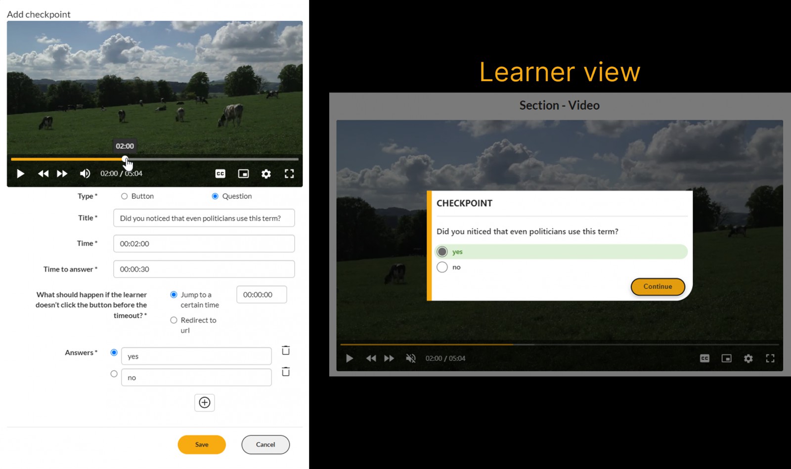Click the editor video progress bar handle
791x469 pixels.
pos(125,159)
